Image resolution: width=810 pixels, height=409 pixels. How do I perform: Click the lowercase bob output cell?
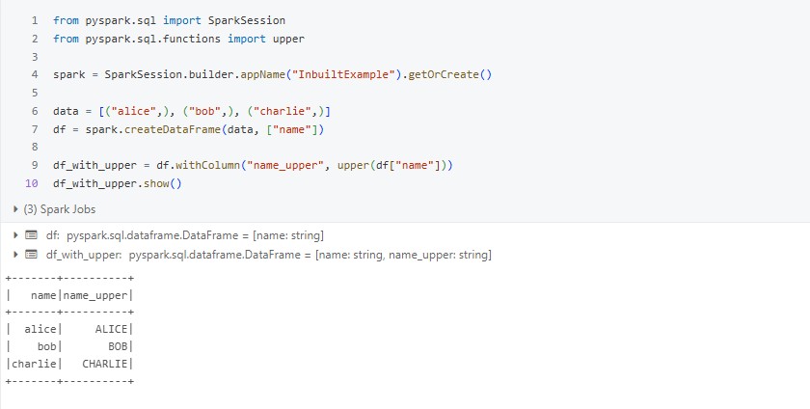click(46, 346)
